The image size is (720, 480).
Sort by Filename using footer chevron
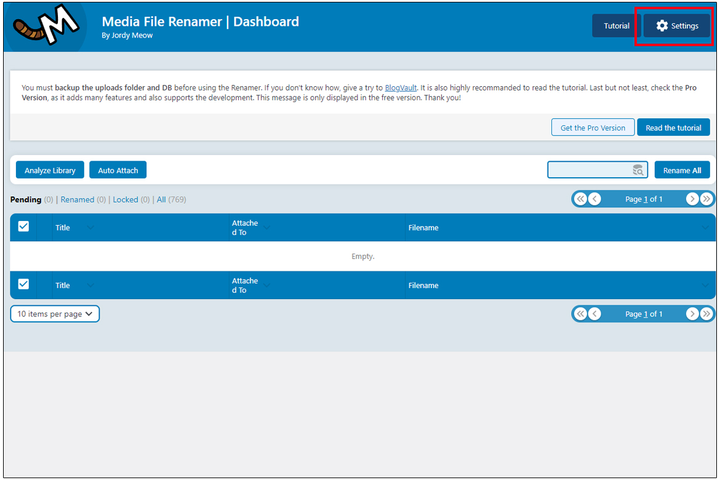(705, 286)
